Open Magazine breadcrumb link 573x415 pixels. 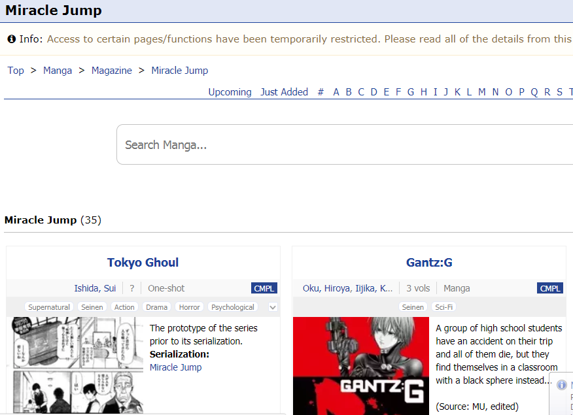tap(111, 71)
